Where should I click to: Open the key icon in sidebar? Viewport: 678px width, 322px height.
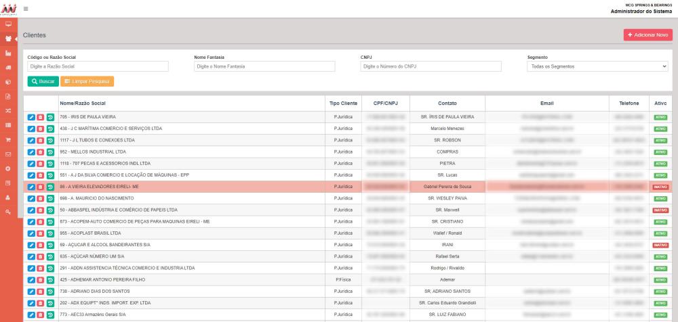coord(8,212)
